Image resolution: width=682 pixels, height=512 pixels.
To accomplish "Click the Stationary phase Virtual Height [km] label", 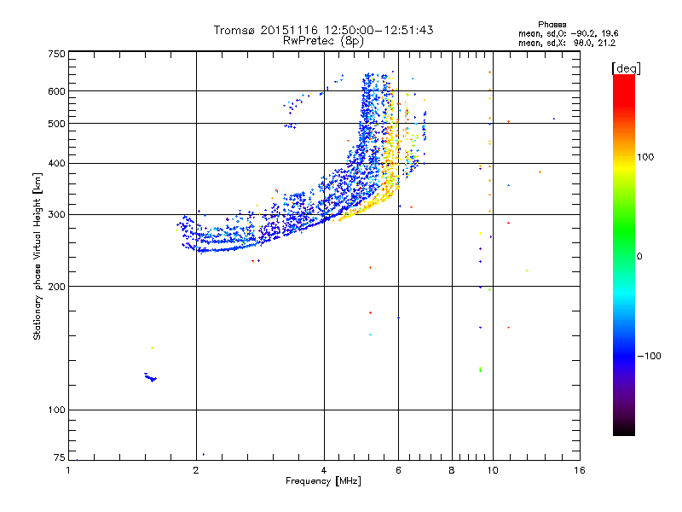I will point(38,257).
